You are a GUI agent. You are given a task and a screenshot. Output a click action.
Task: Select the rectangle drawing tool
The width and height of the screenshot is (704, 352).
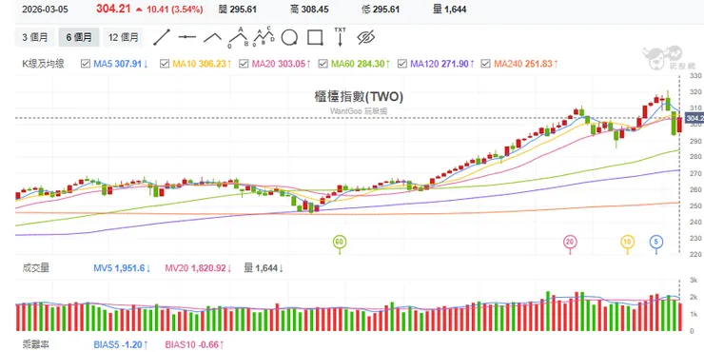[x=315, y=38]
